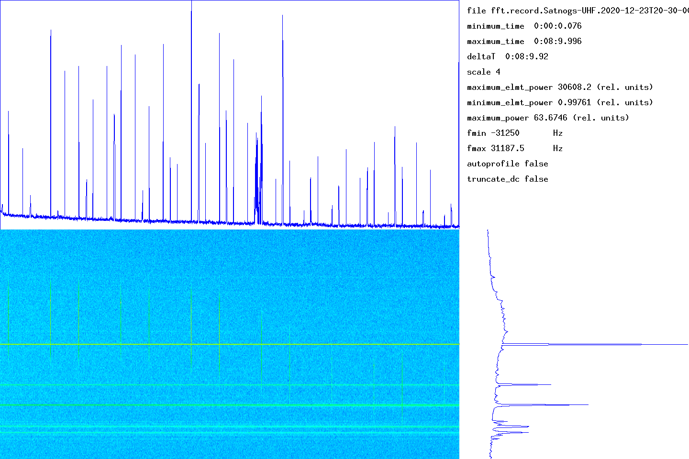689x459 pixels.
Task: Click the scale 4 entry
Action: [484, 72]
